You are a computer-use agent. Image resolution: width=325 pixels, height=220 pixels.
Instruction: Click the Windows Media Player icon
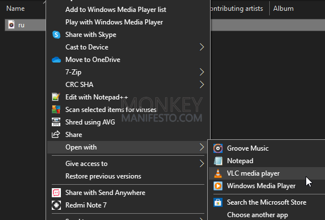(x=218, y=186)
